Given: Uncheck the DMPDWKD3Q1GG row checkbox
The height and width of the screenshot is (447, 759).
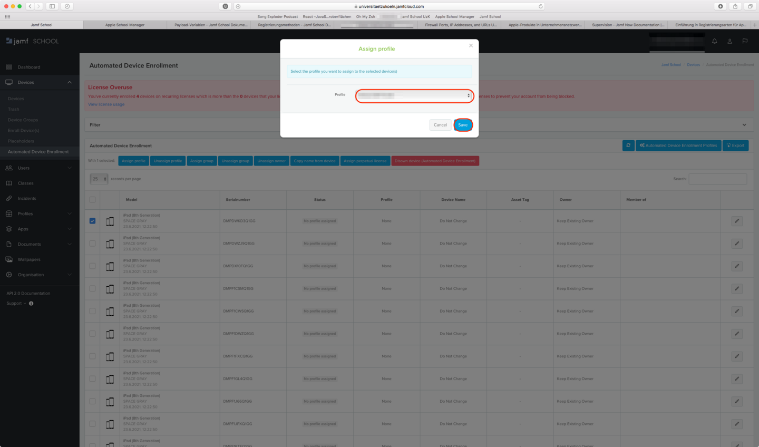Looking at the screenshot, I should pyautogui.click(x=92, y=221).
